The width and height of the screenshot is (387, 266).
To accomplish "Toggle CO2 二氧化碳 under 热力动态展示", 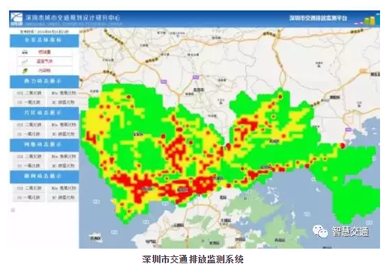I will coord(29,93).
